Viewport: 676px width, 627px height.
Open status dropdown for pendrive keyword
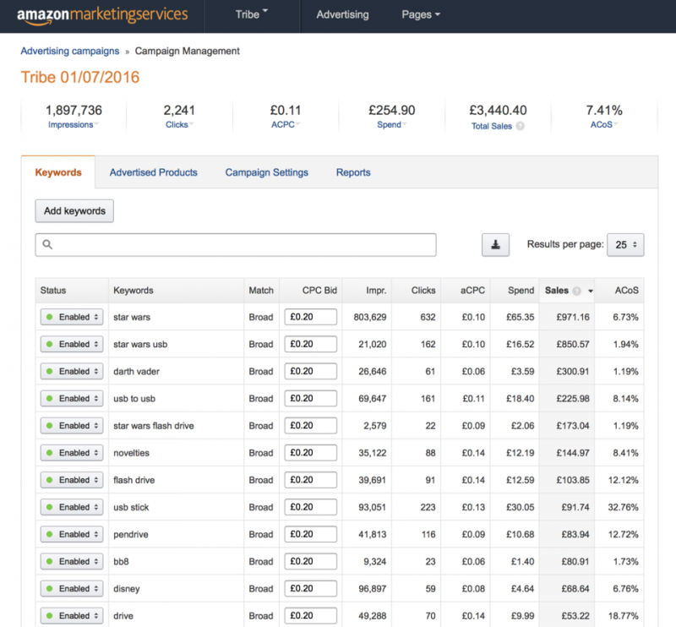[x=72, y=534]
